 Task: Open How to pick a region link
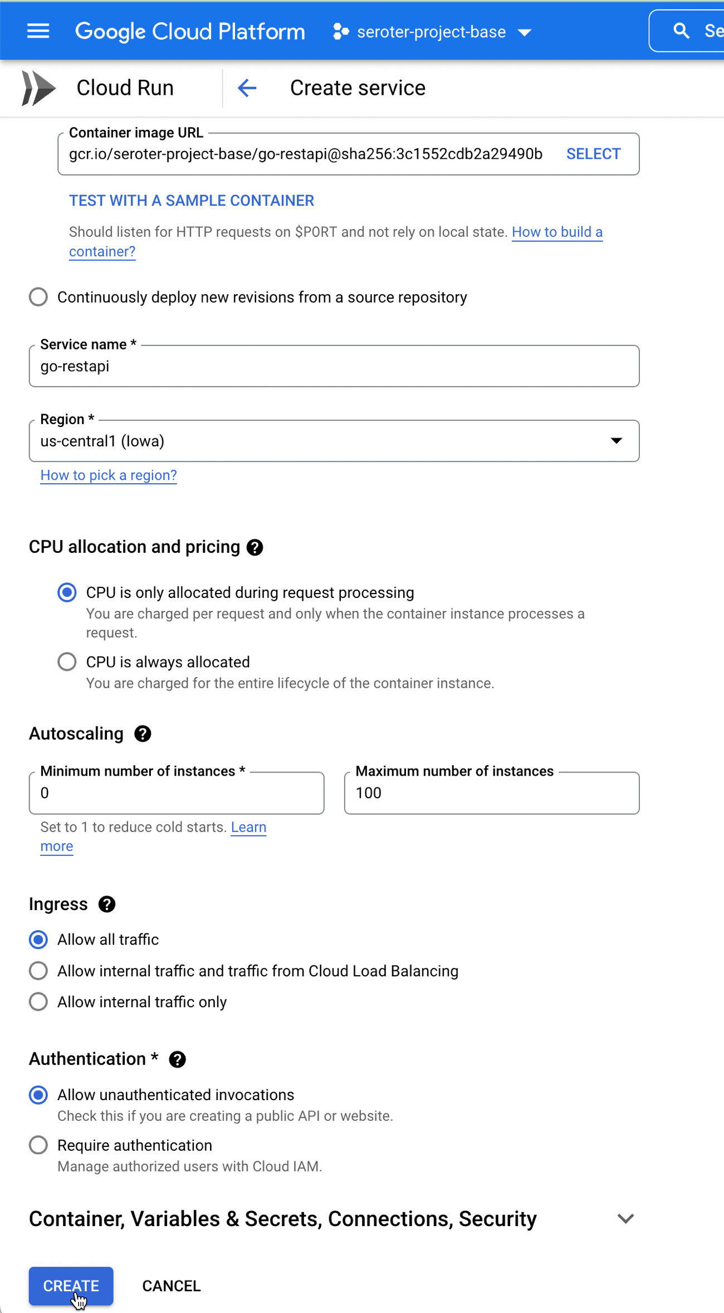(109, 475)
